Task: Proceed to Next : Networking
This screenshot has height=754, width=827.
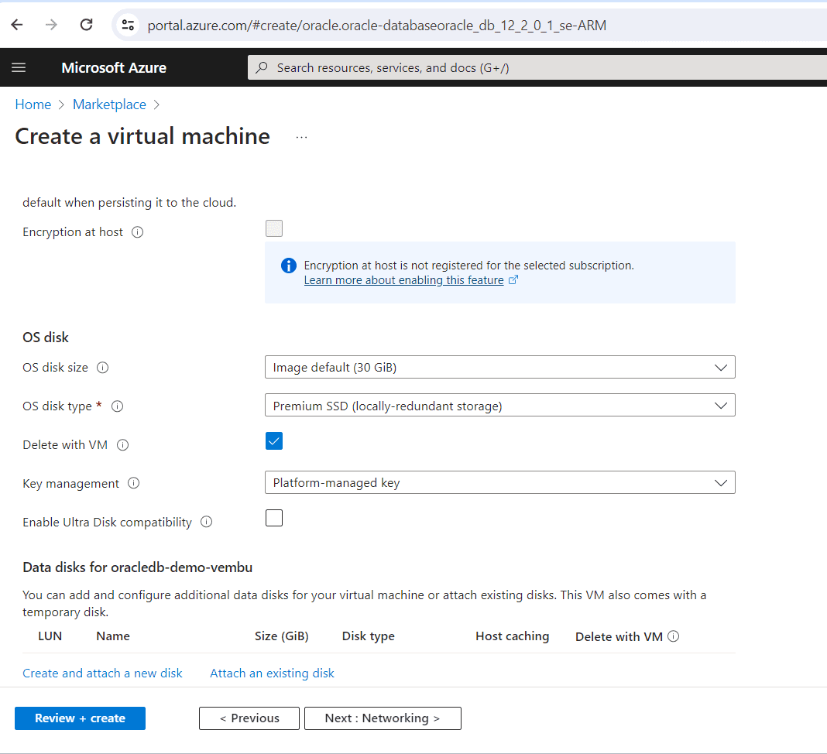Action: (383, 718)
